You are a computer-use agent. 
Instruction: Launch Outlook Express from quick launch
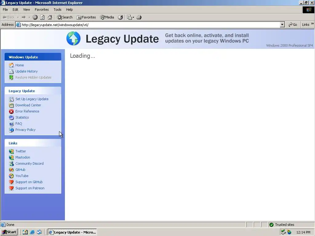[39, 232]
